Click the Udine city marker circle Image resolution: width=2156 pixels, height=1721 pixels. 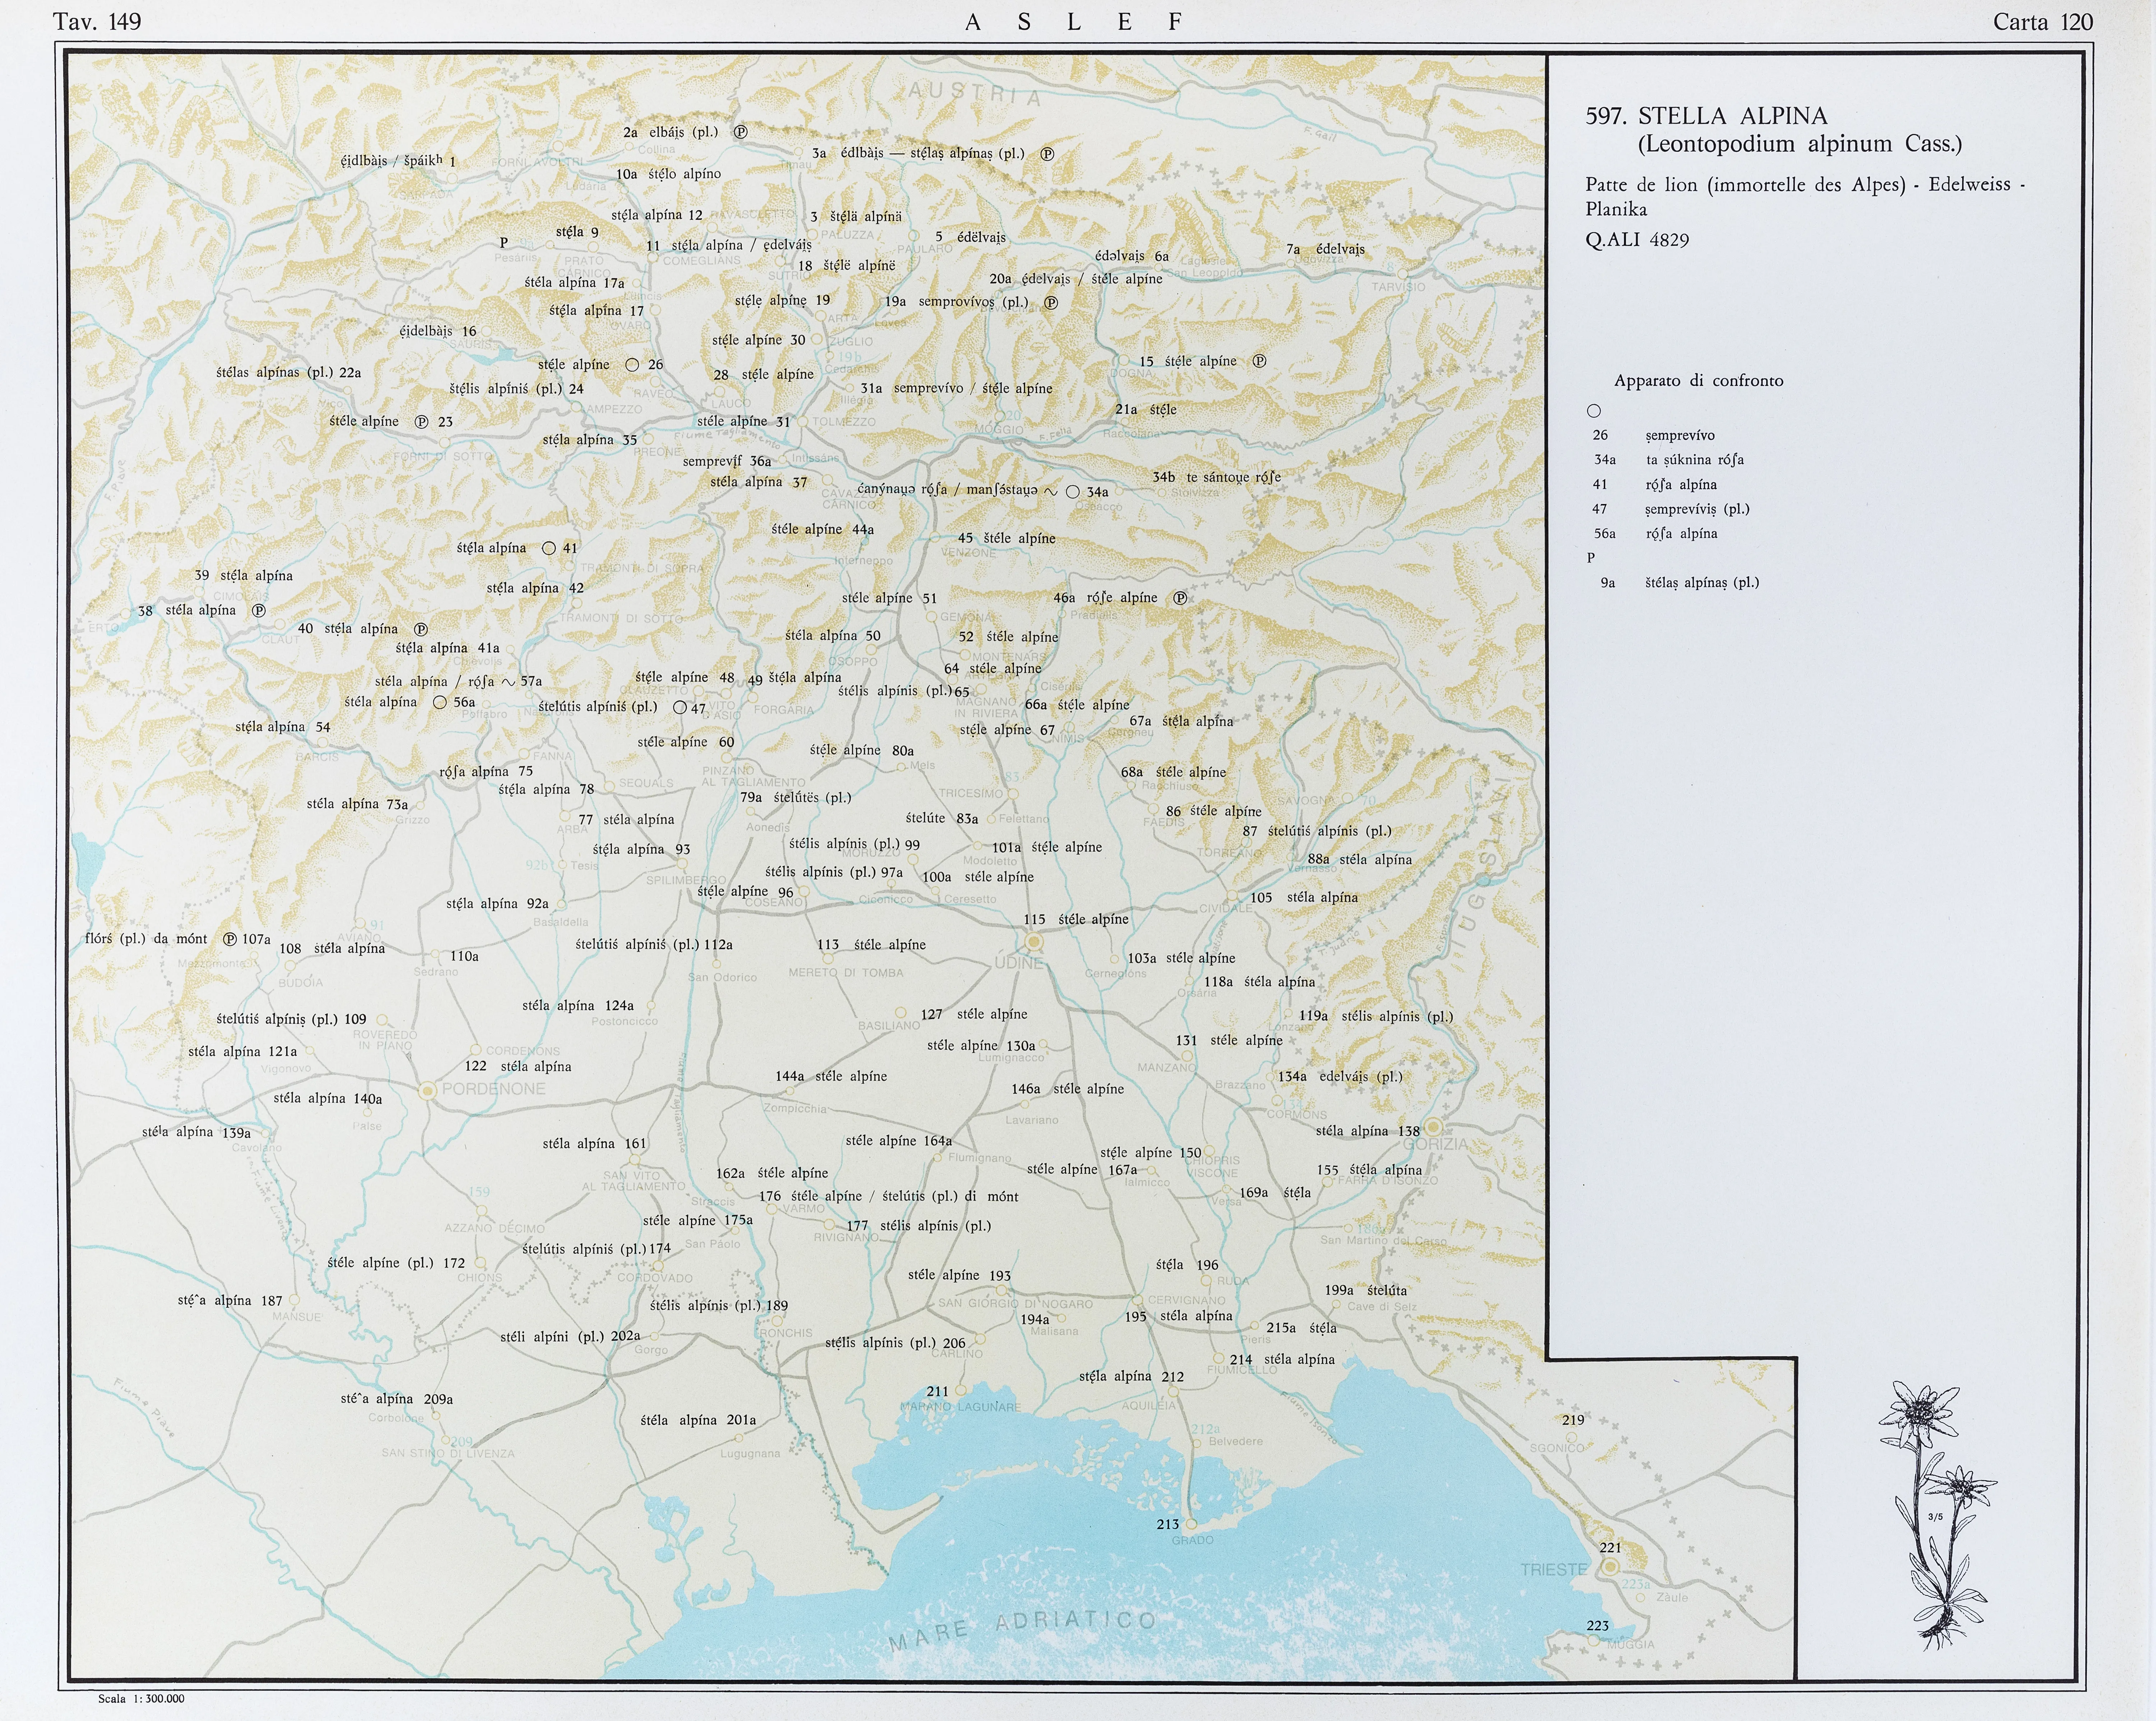[x=1034, y=942]
